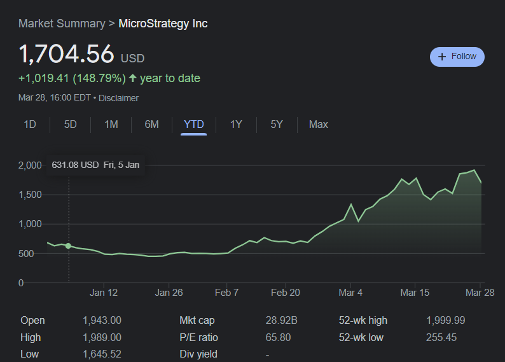Click the chart line peak near Mar 28

(x=474, y=171)
